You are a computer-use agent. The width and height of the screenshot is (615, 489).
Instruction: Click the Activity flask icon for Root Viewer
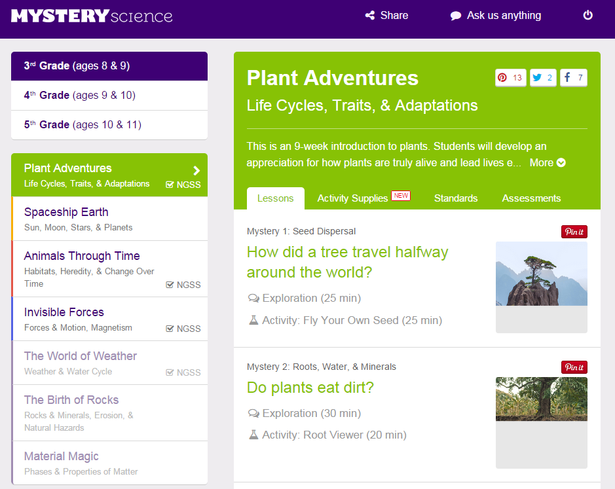[252, 435]
